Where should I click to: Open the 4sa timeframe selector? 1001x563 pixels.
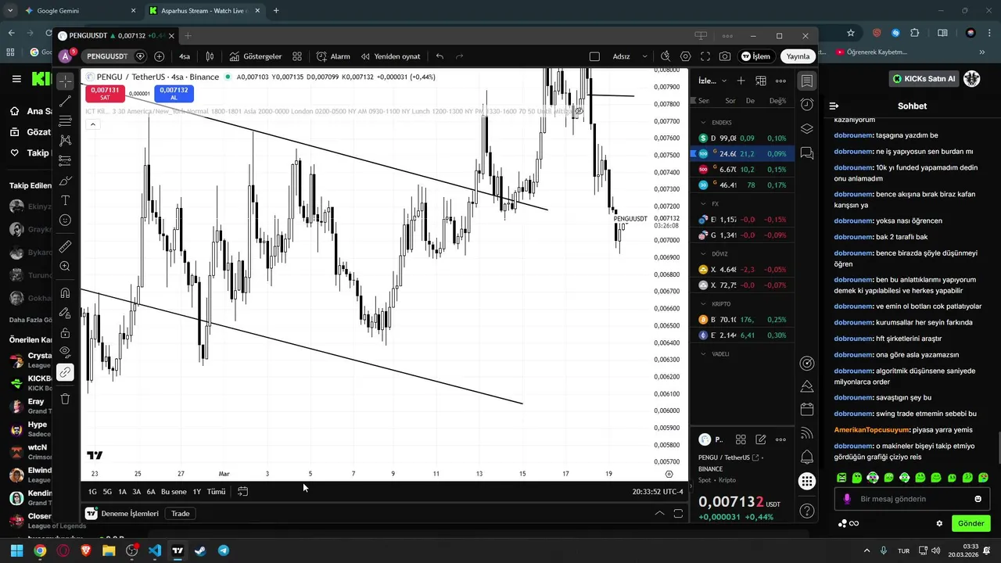[185, 56]
